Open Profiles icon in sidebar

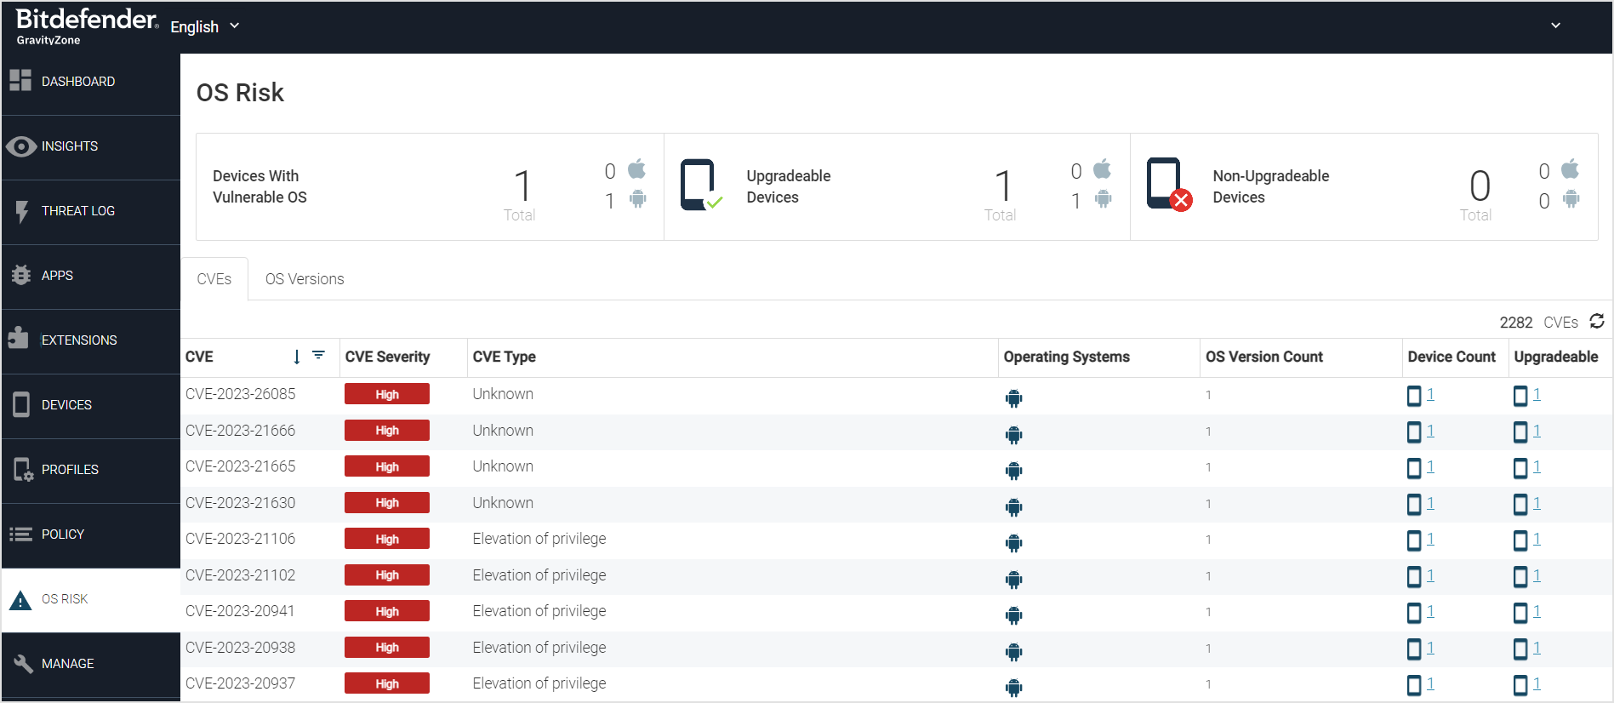coord(23,470)
